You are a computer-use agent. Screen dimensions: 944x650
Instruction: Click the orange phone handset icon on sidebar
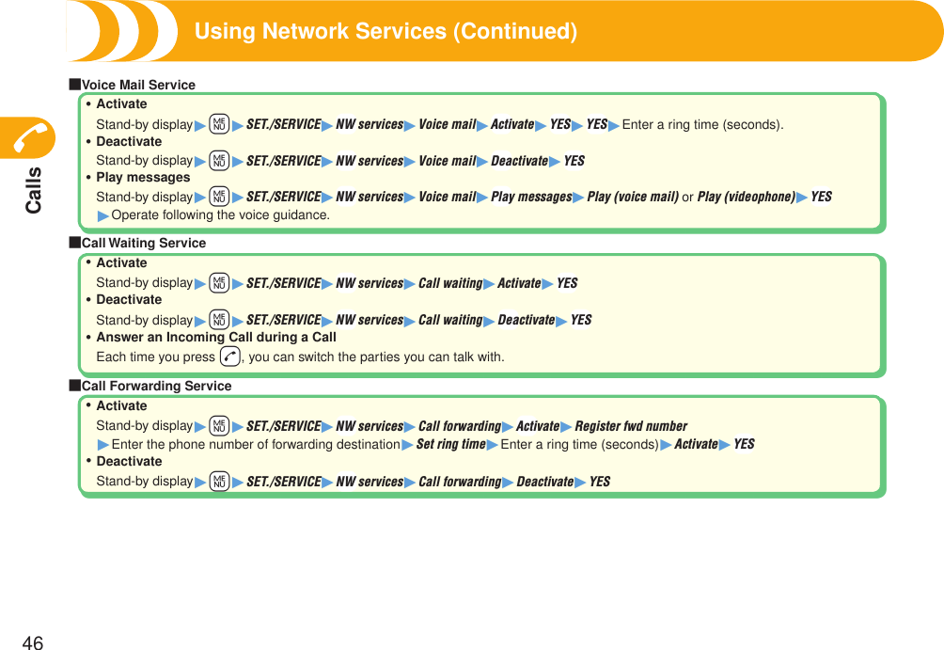29,136
